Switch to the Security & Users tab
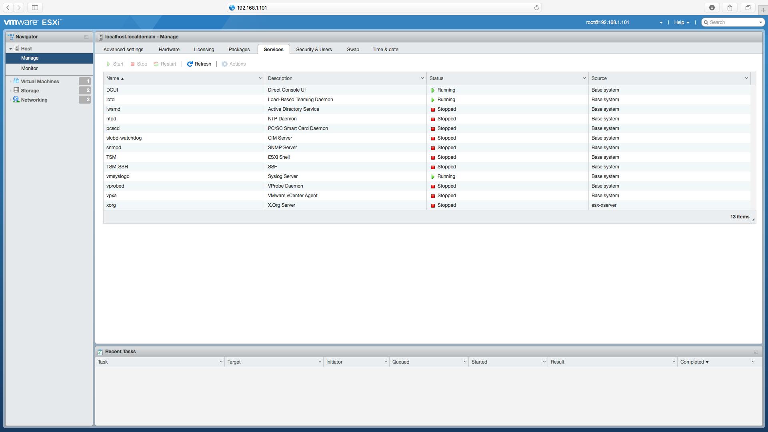Screen dimensions: 768x432 [314, 50]
